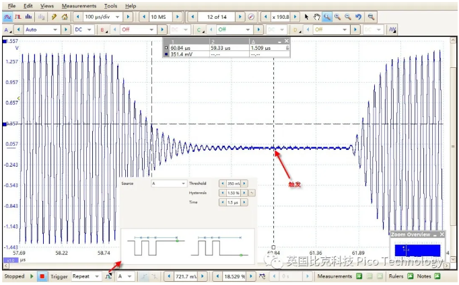Click the add Measurements green icon
Screen dimensions: 459x285
coord(359,276)
